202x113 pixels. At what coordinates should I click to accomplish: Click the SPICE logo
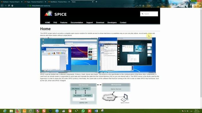[x=56, y=14]
